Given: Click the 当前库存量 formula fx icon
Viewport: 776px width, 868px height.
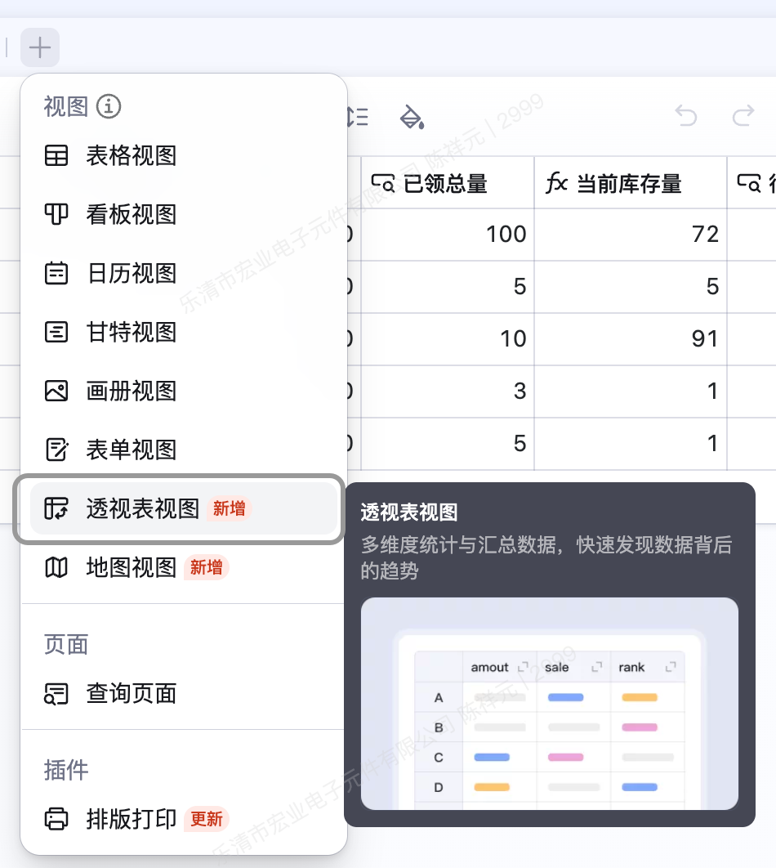Looking at the screenshot, I should coord(556,183).
